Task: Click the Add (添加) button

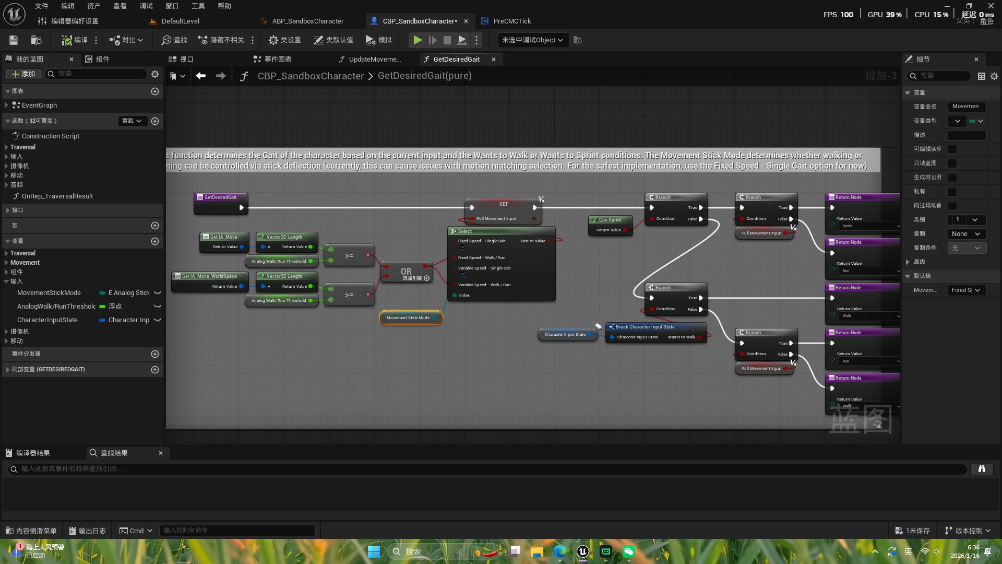Action: (x=23, y=74)
